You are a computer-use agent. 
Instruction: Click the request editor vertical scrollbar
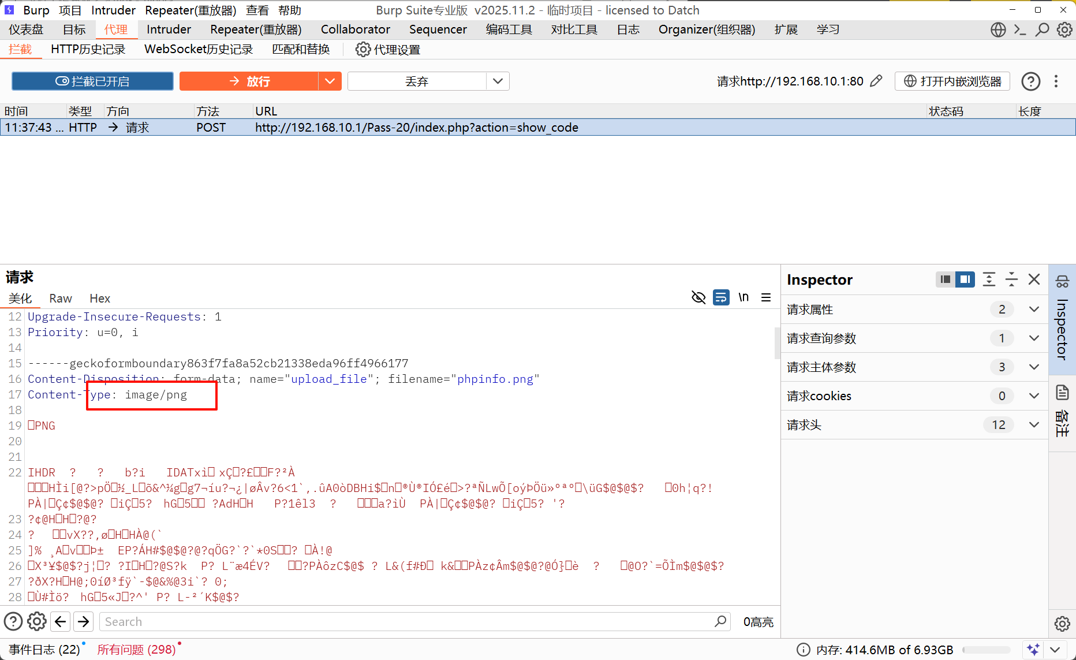point(777,343)
